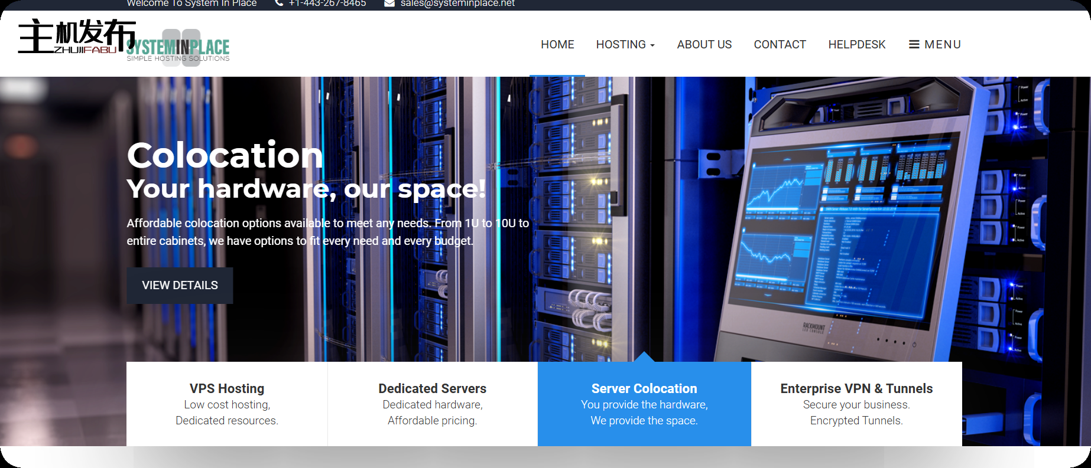Open the ABOUT US page
This screenshot has width=1091, height=468.
[x=704, y=45]
